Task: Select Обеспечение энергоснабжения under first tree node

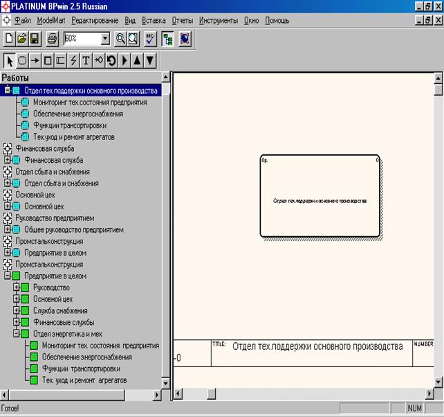Action: (77, 114)
